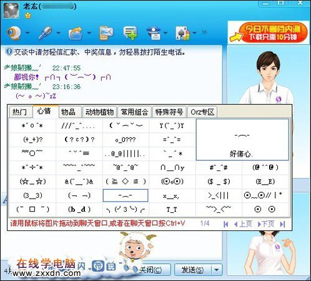Click the send email envelope icon
Screen dimensions: 311x281
[x=106, y=32]
